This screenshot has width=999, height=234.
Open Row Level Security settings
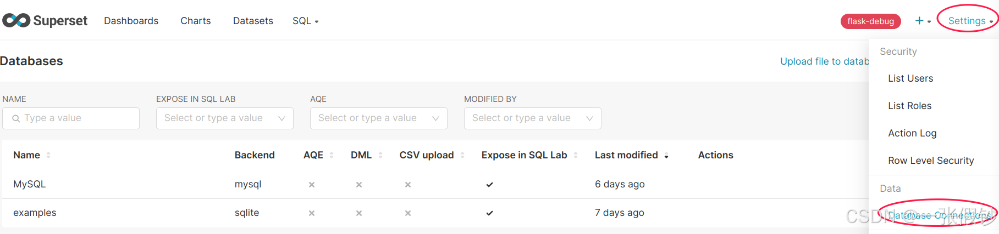coord(931,161)
